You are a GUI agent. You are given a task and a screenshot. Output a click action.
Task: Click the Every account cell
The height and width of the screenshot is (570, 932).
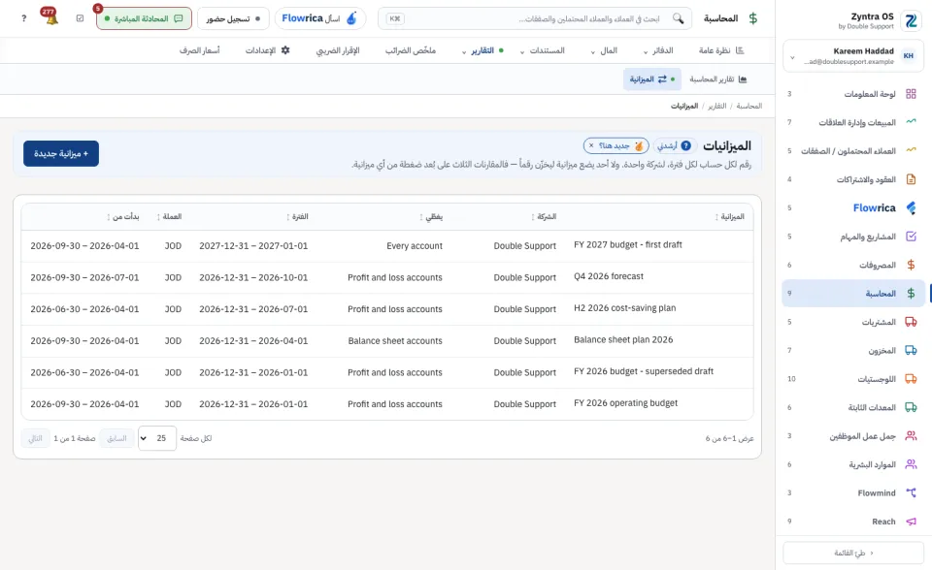click(x=415, y=246)
